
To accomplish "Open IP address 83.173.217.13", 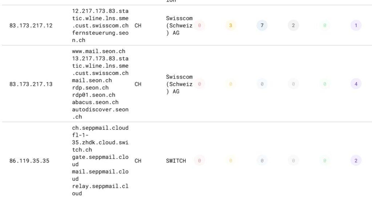I will click(31, 84).
